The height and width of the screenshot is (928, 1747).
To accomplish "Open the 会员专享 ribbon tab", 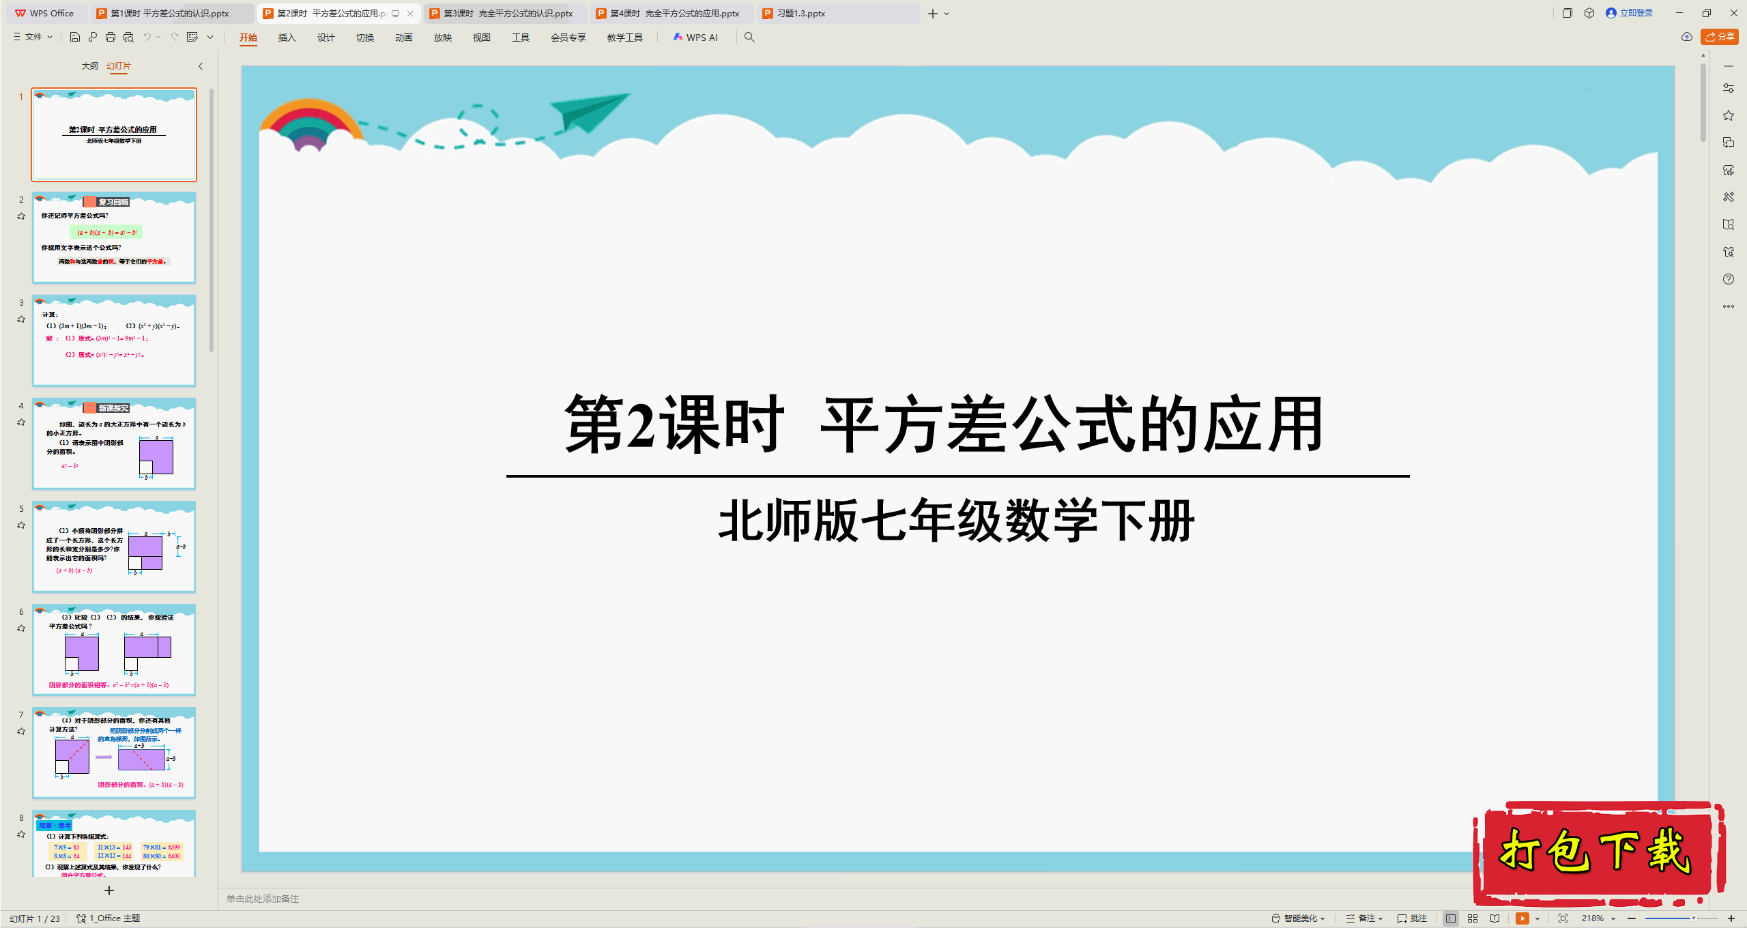I will 568,38.
